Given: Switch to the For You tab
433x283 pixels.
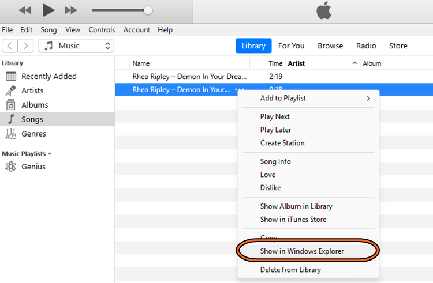Looking at the screenshot, I should 292,46.
